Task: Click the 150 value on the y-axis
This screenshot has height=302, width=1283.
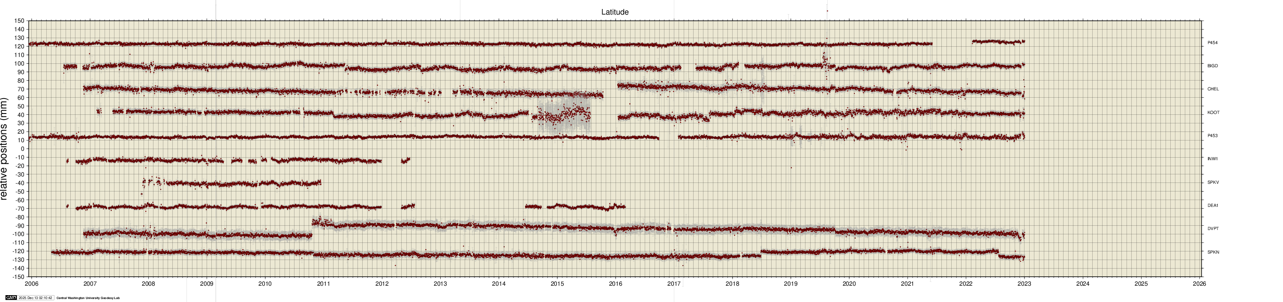Action: pos(19,21)
